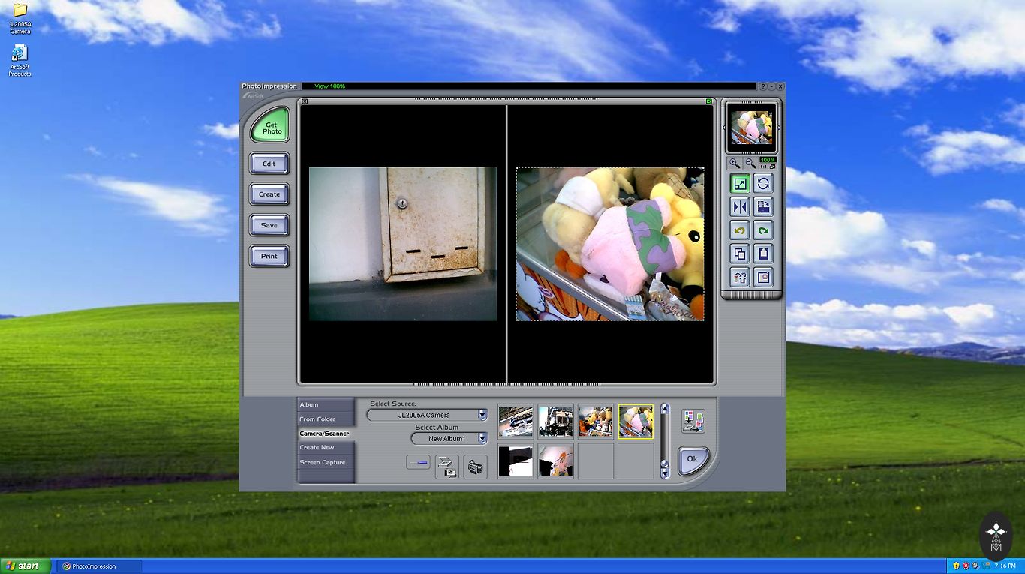
Task: Click the zoom in magnifier icon
Action: 735,163
